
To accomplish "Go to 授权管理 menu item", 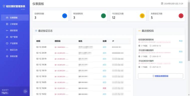I will point(15,30).
